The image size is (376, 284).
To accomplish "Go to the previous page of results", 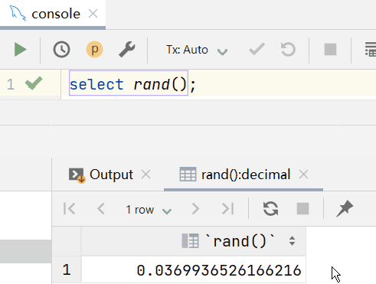I will pyautogui.click(x=101, y=209).
